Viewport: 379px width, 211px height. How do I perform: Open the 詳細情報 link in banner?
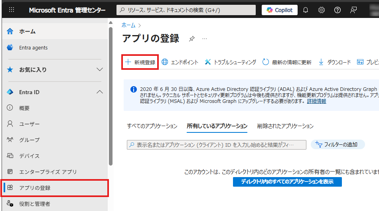(x=316, y=101)
